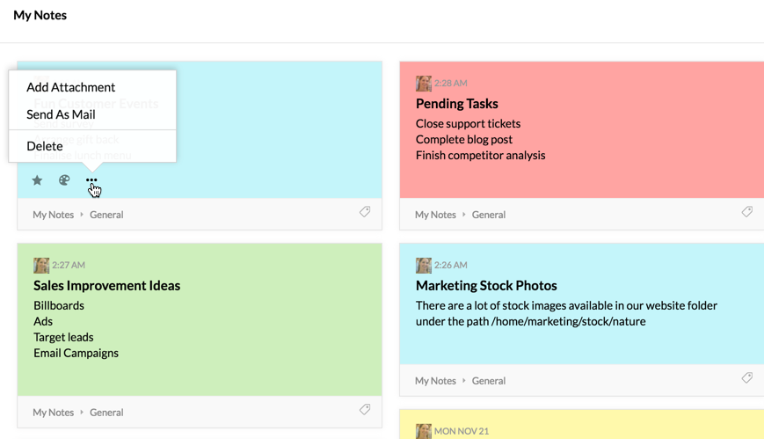This screenshot has height=439, width=764.
Task: Open the Pending Tasks note title
Action: (x=456, y=104)
